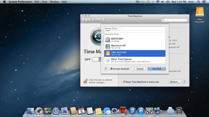Uncheck Show Time Machine in menu bar
The height and width of the screenshot is (117, 209).
[124, 82]
